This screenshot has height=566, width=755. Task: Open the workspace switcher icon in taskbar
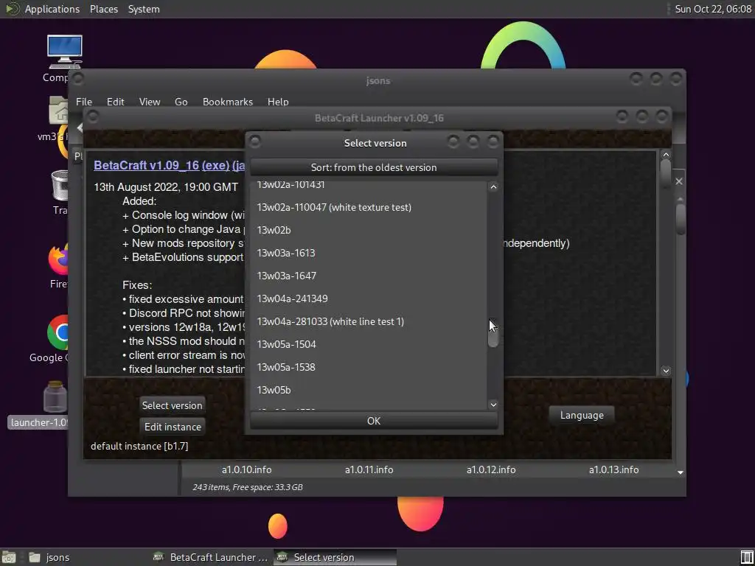coord(746,557)
